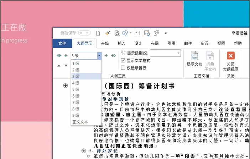250x159 pixels.
Task: Click the new blank document icon
Action: [98, 33]
